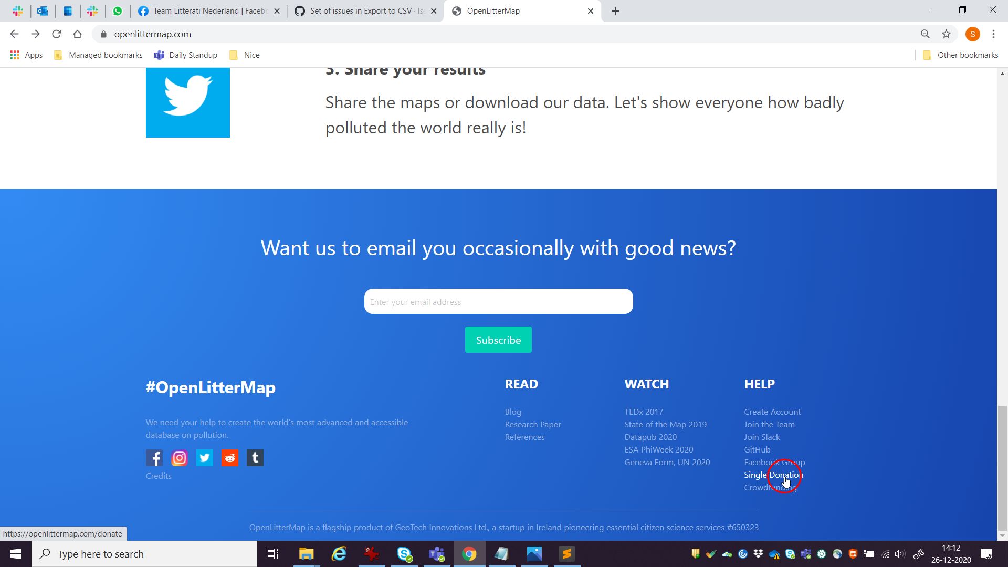Switch to the GitHub issues tab
Image resolution: width=1008 pixels, height=567 pixels.
[x=362, y=10]
